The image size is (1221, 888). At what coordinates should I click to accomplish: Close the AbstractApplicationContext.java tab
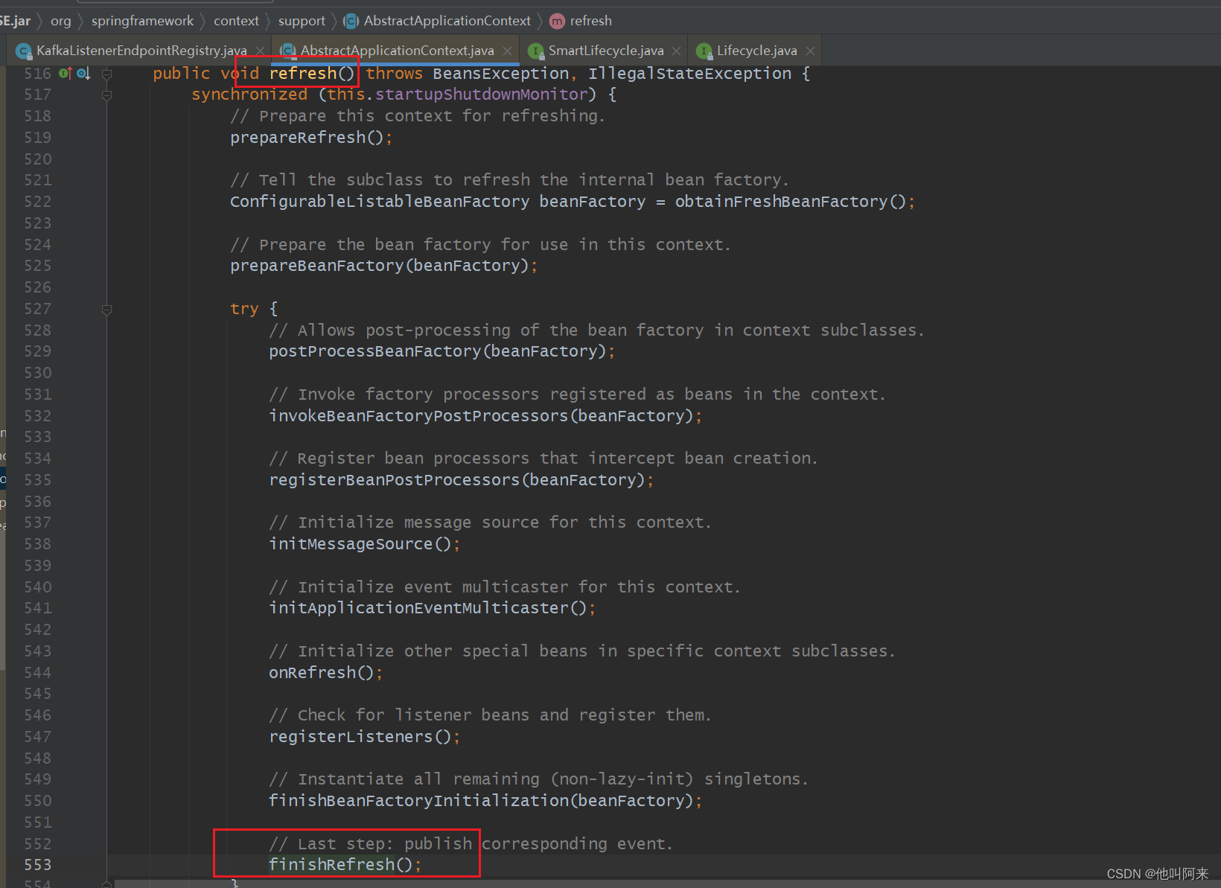[x=507, y=51]
